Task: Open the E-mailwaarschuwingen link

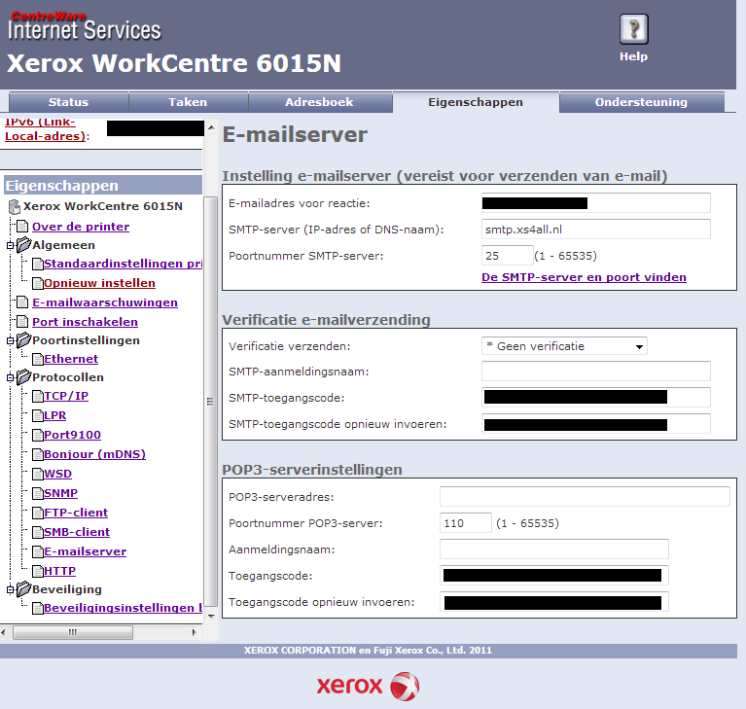Action: [105, 302]
